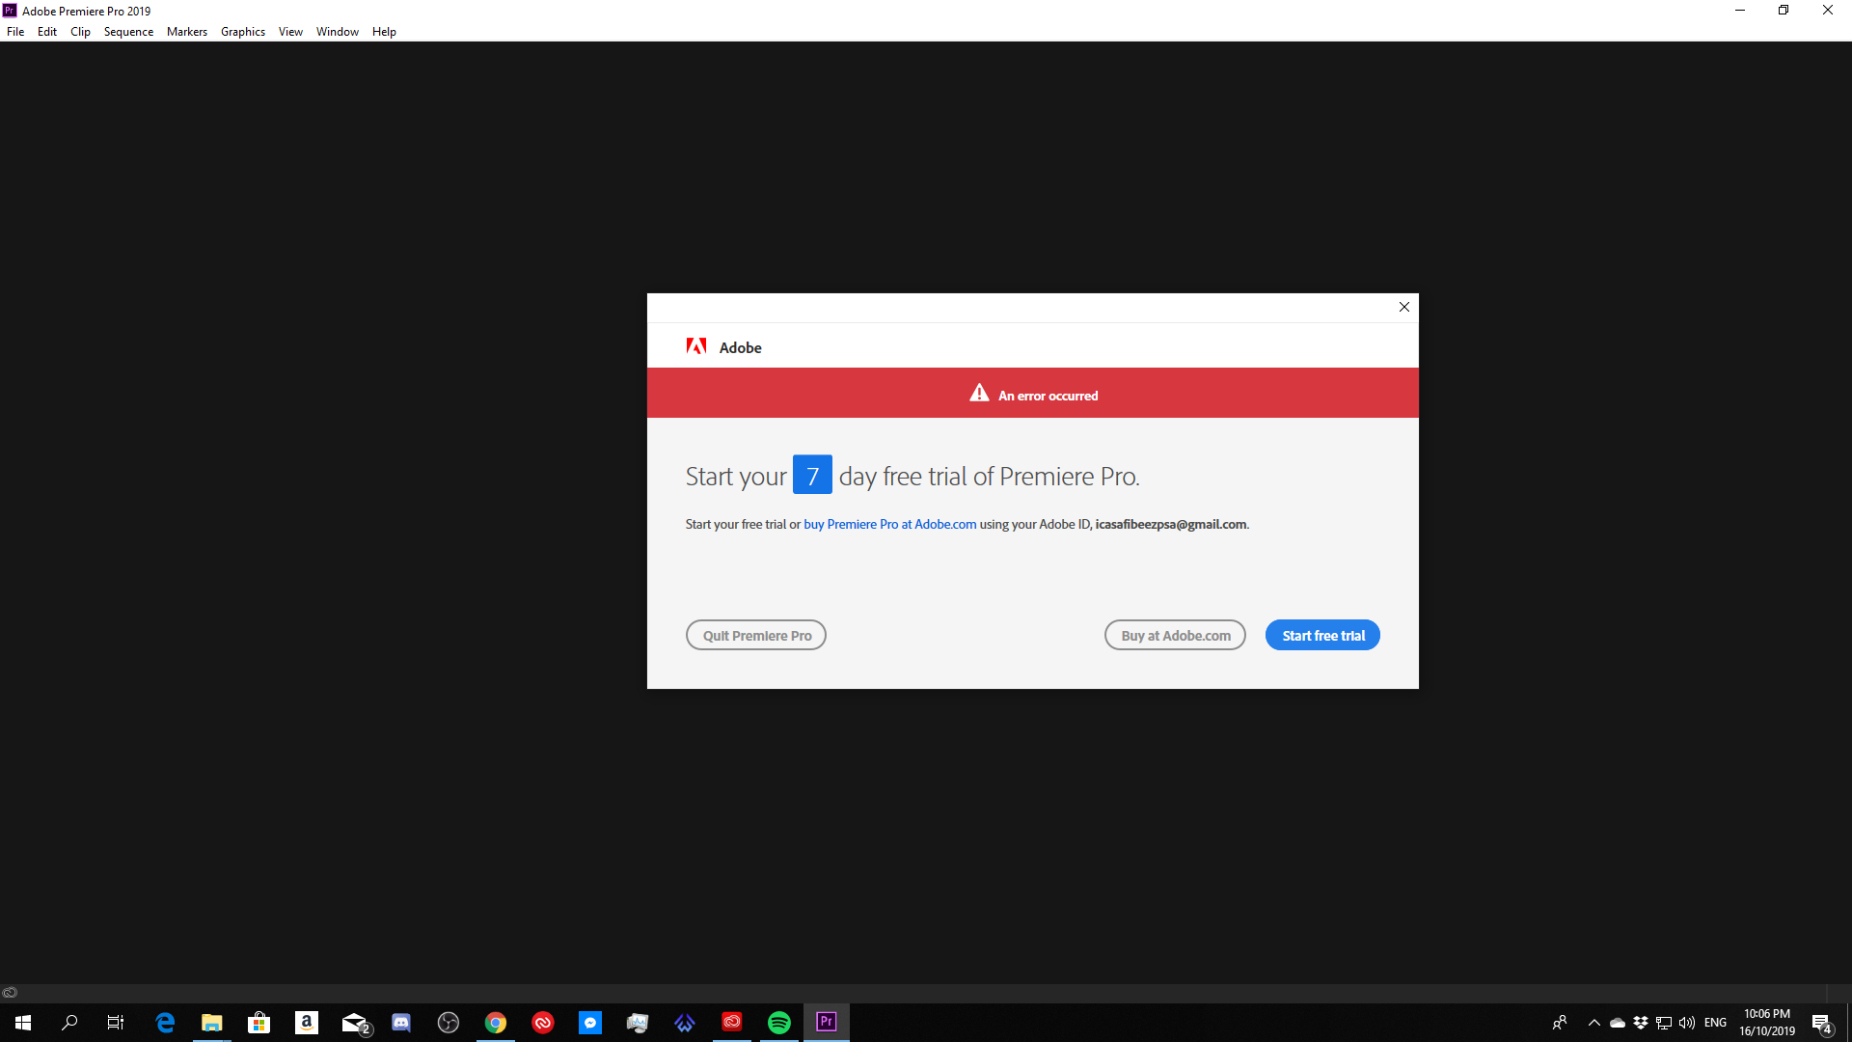This screenshot has height=1042, width=1852.
Task: Click the Adobe logo in the dialog
Action: (695, 346)
